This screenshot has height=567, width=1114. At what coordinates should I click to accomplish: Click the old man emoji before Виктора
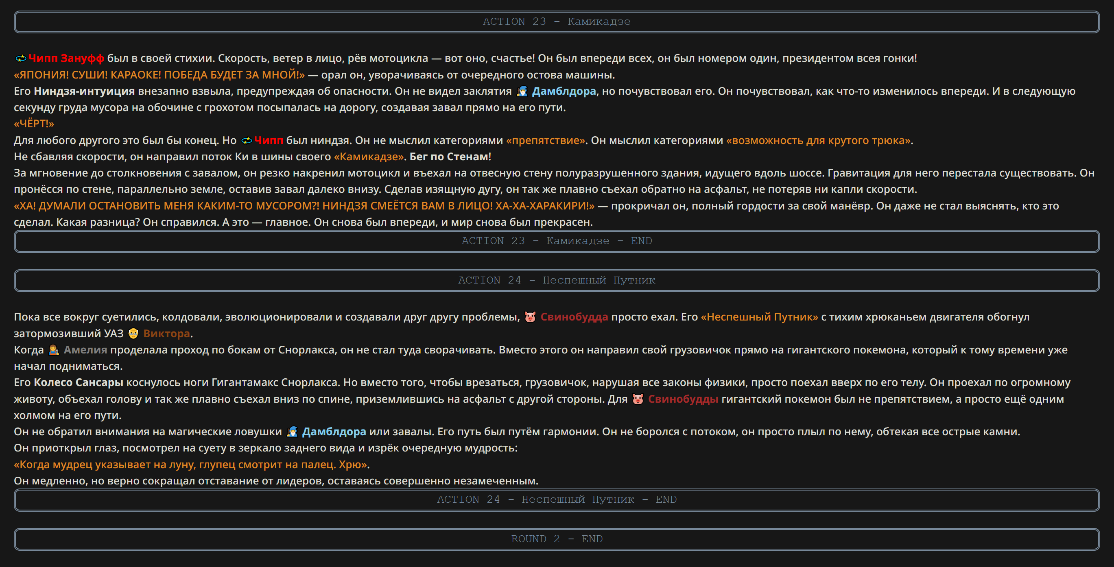[x=133, y=333]
